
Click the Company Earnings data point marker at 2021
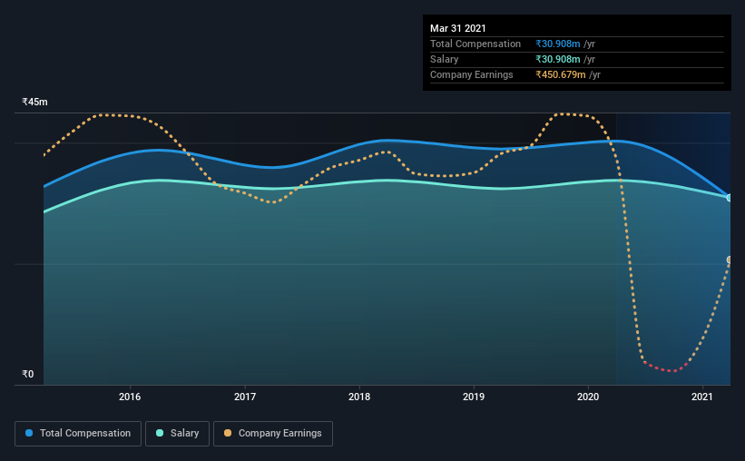[730, 260]
